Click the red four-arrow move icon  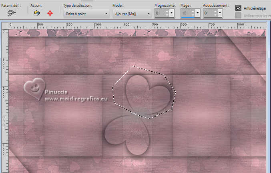click(x=50, y=13)
